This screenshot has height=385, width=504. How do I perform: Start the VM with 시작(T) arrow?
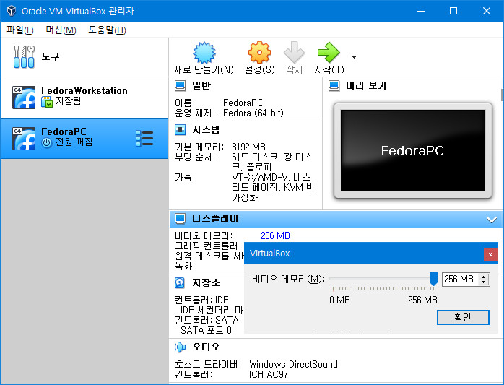329,52
